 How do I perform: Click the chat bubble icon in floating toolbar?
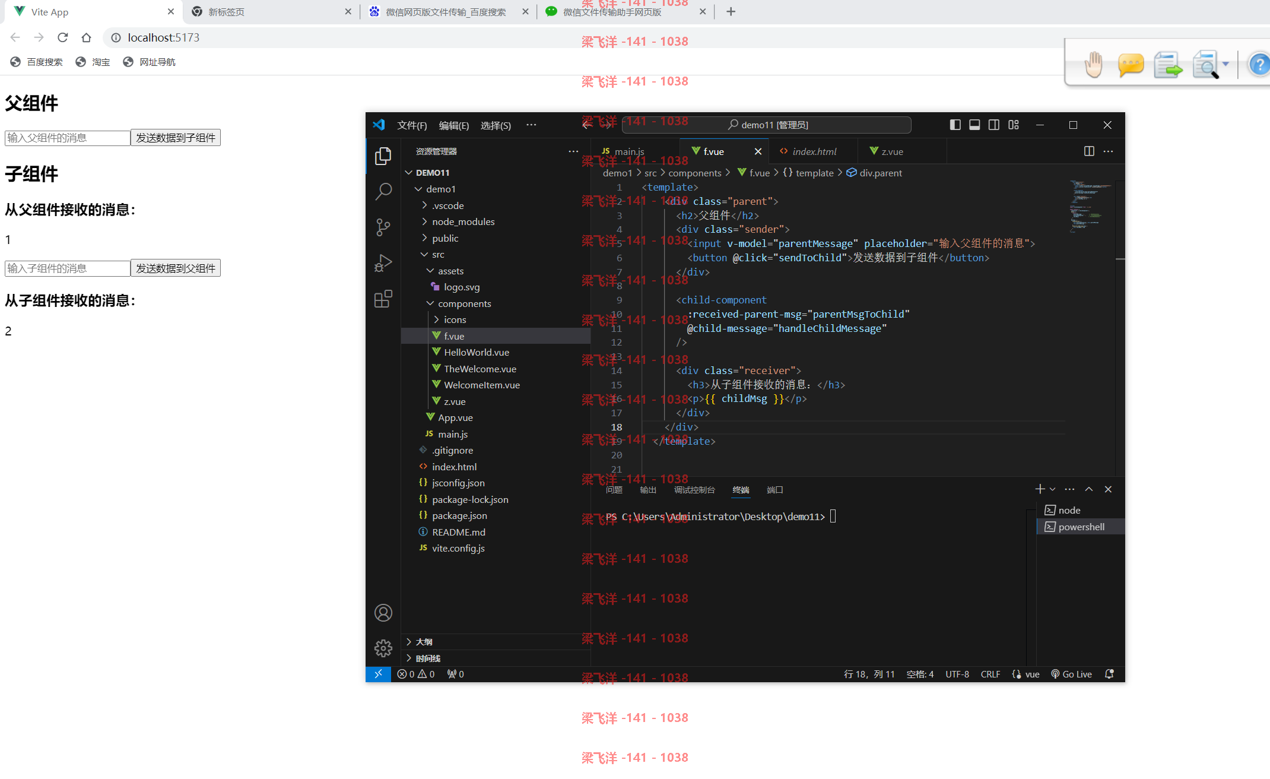[x=1131, y=64]
